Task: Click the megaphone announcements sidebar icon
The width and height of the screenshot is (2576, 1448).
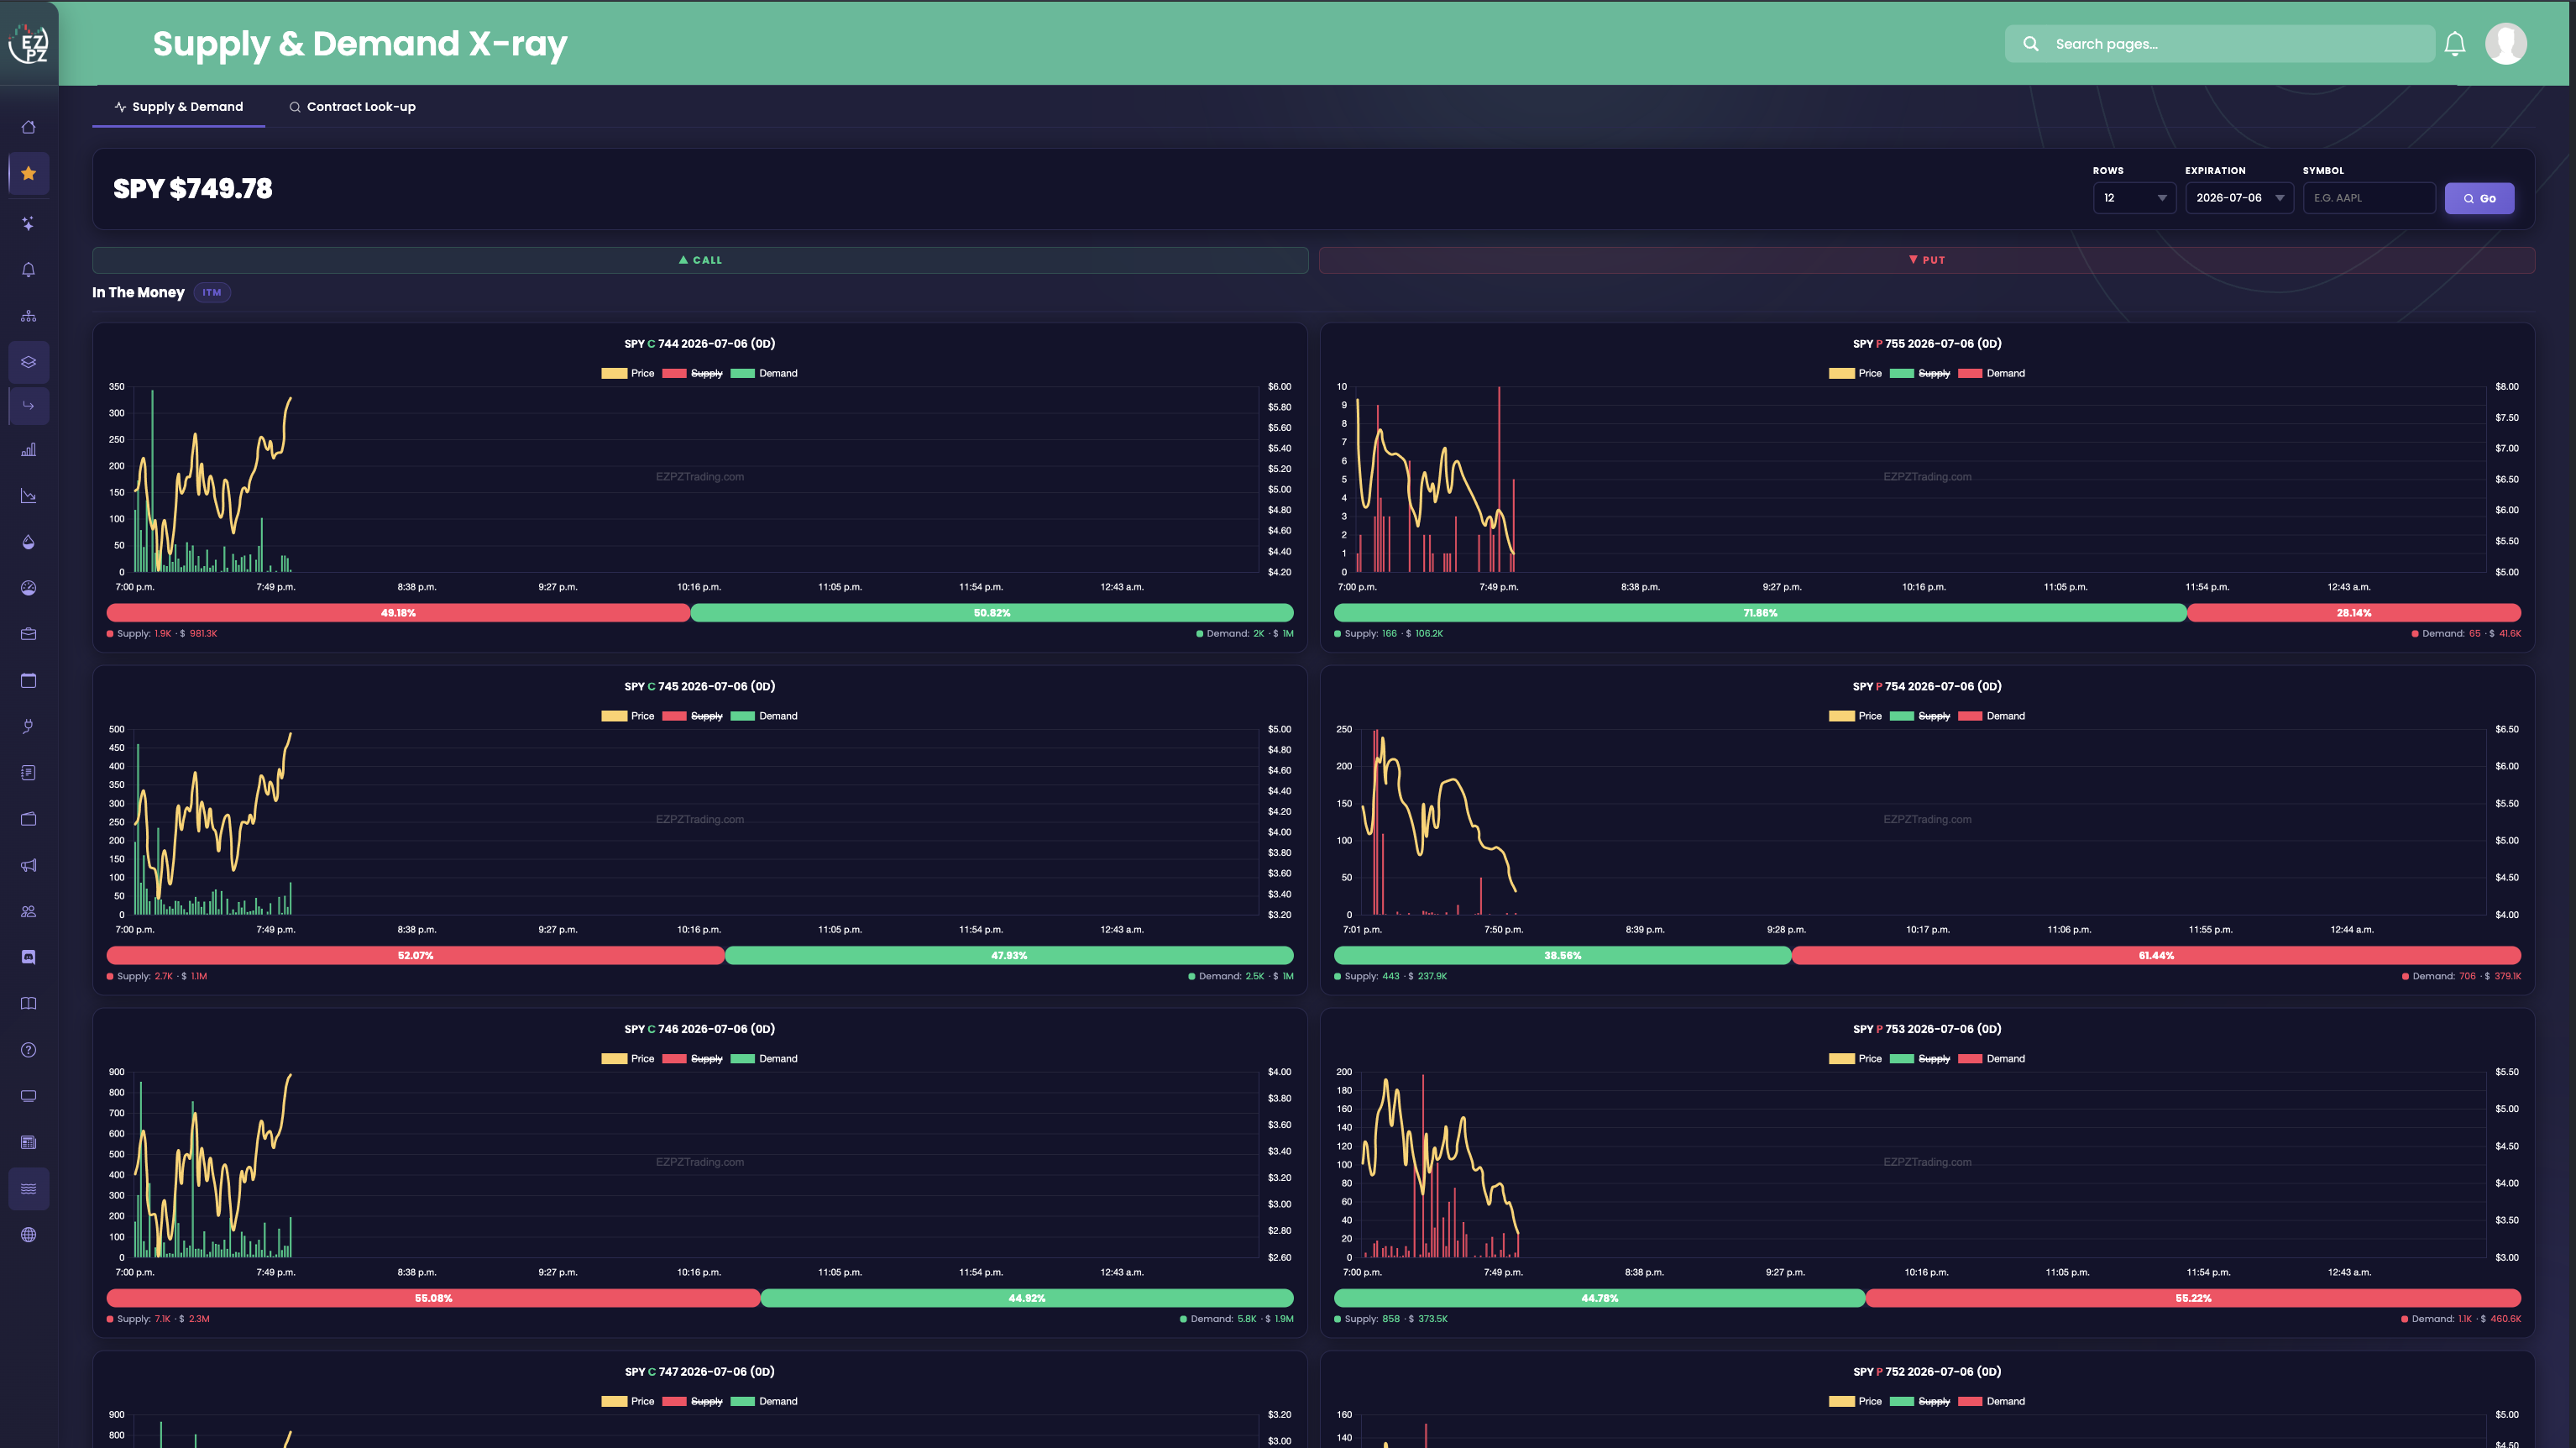Action: [x=28, y=865]
